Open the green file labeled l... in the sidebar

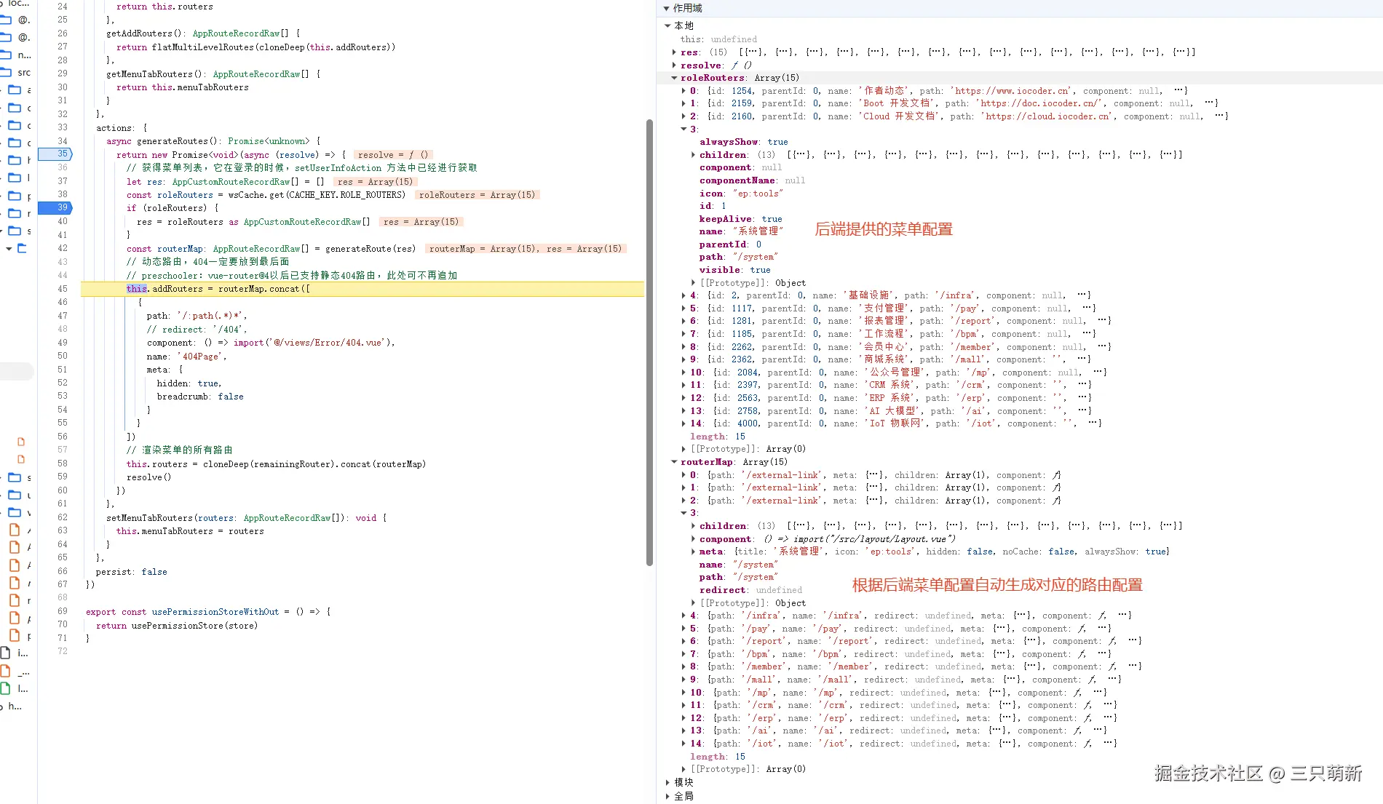click(15, 688)
